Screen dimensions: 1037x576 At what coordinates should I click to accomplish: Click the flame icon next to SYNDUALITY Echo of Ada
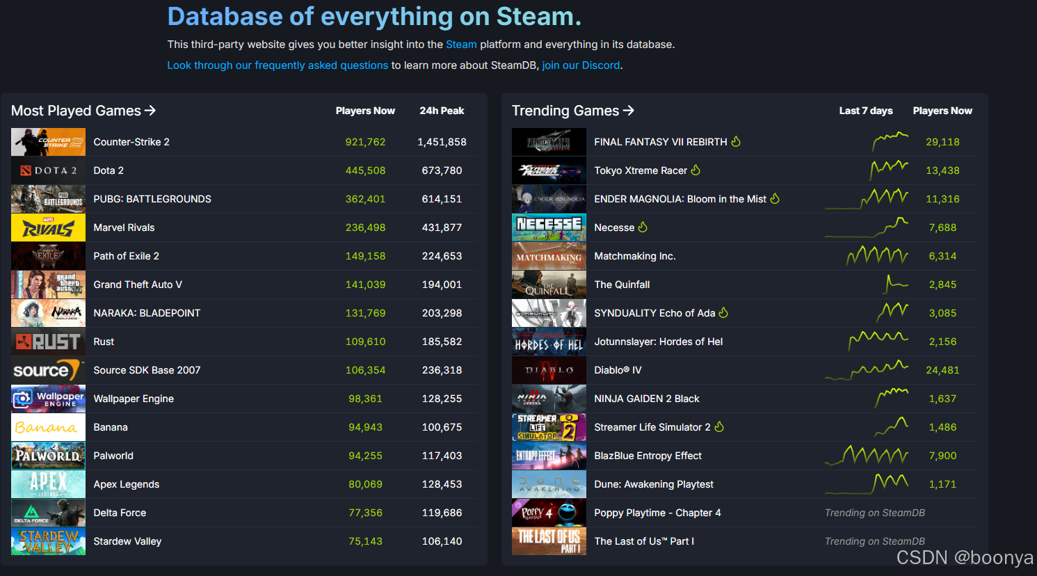tap(723, 312)
